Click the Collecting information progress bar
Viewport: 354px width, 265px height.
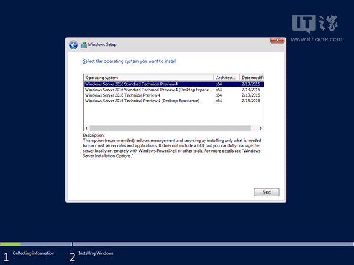coord(36,244)
